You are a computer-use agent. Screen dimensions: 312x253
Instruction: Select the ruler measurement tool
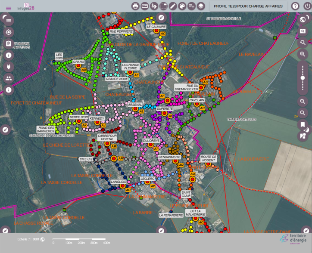click(x=145, y=6)
